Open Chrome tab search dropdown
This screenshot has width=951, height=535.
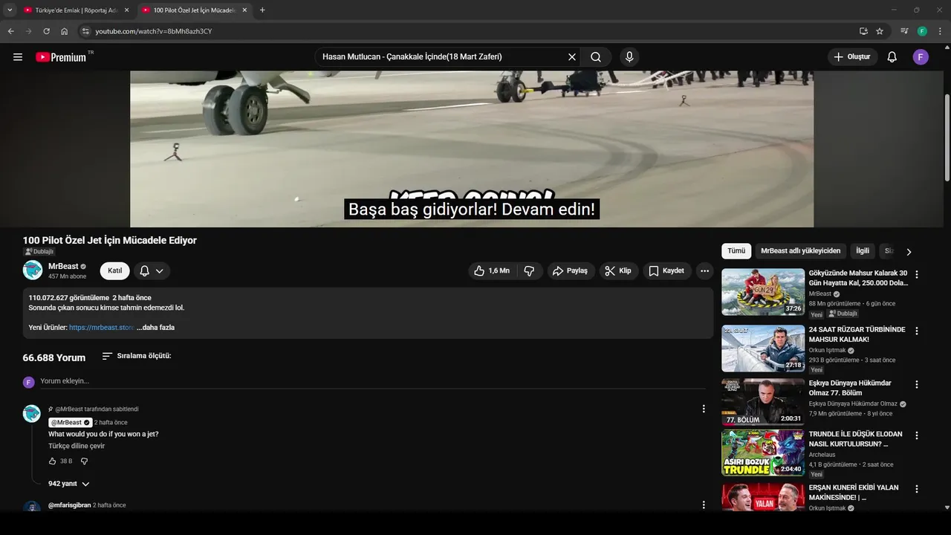tap(9, 10)
